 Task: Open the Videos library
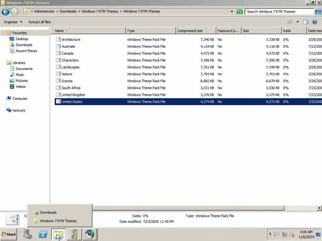(20, 87)
